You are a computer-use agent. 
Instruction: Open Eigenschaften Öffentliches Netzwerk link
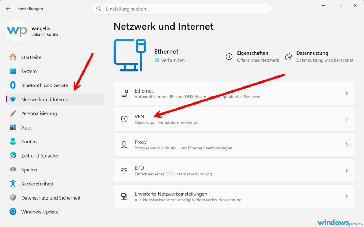point(252,57)
